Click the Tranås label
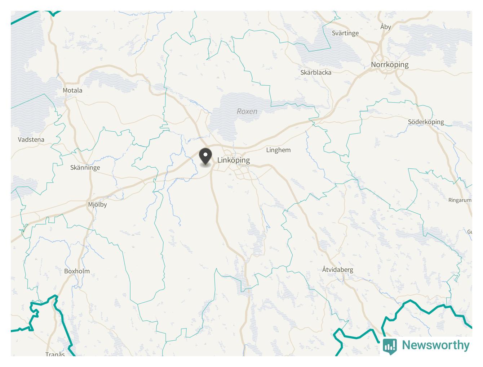Image resolution: width=483 pixels, height=367 pixels. (x=55, y=354)
